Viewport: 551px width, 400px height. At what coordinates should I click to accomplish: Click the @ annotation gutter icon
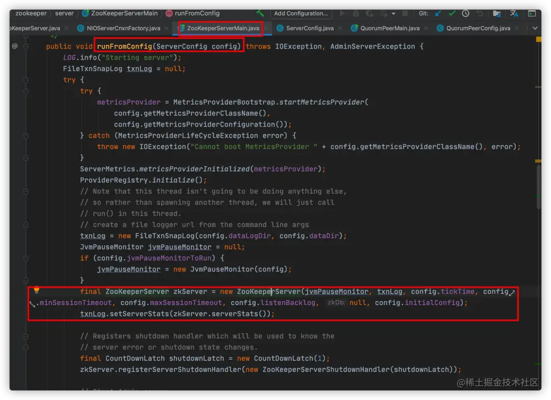point(15,46)
